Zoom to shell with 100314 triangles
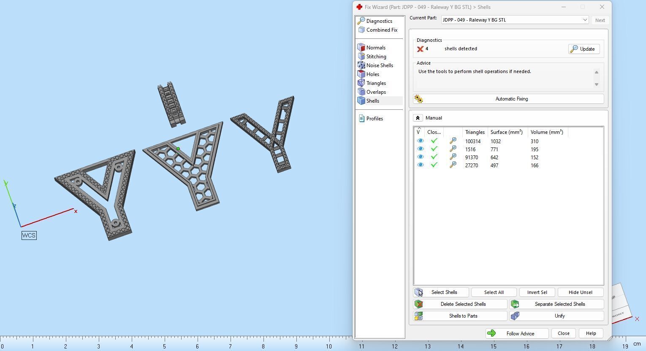The image size is (646, 351). (x=453, y=141)
